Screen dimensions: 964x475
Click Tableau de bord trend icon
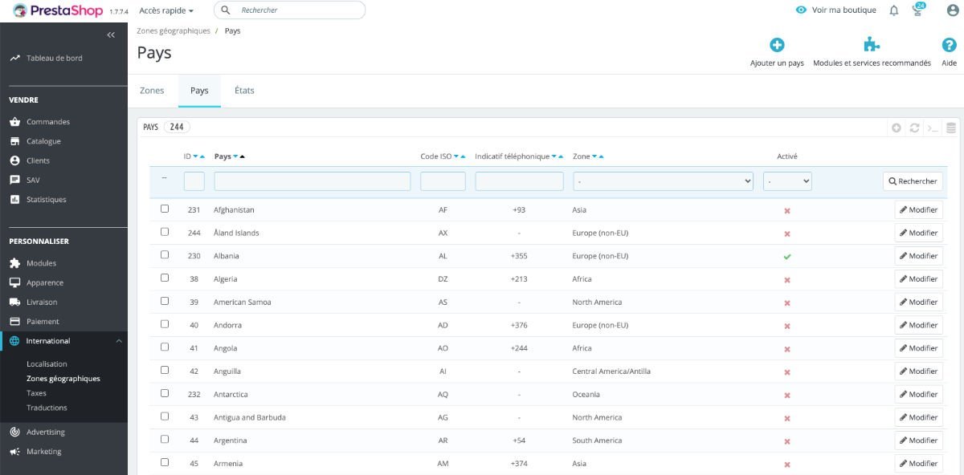click(x=14, y=58)
